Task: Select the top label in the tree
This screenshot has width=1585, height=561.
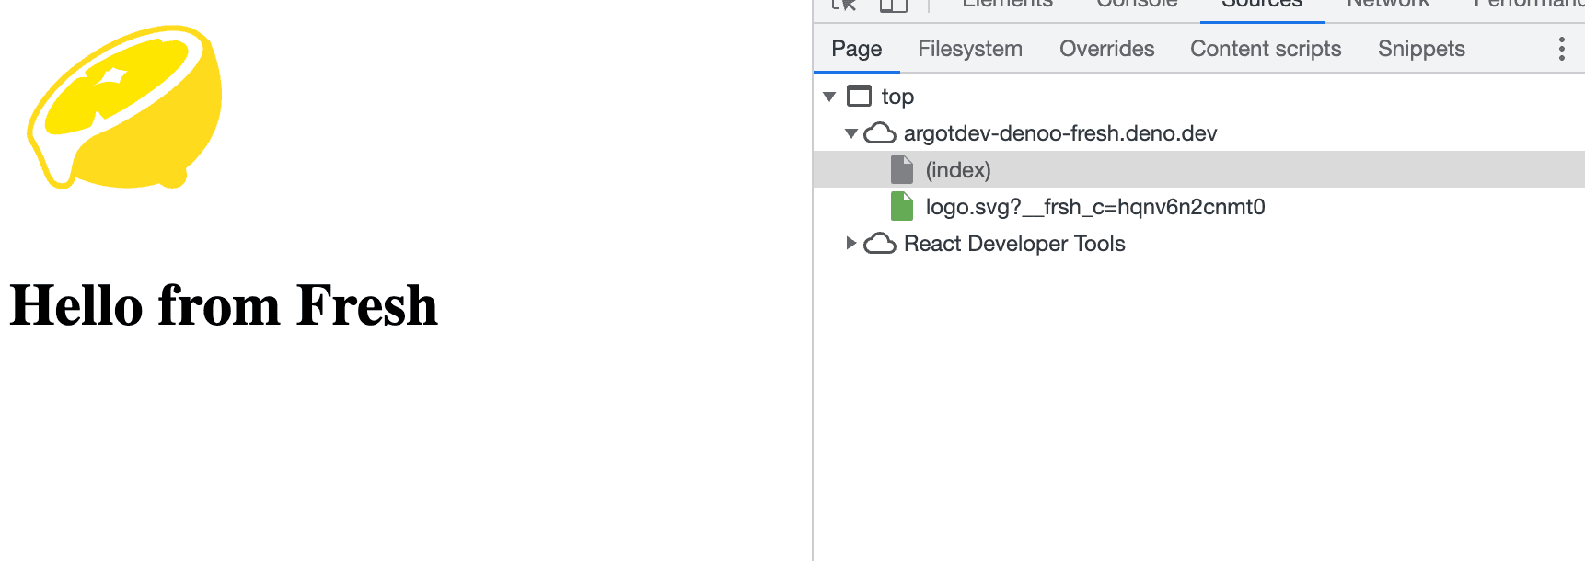Action: 897,97
